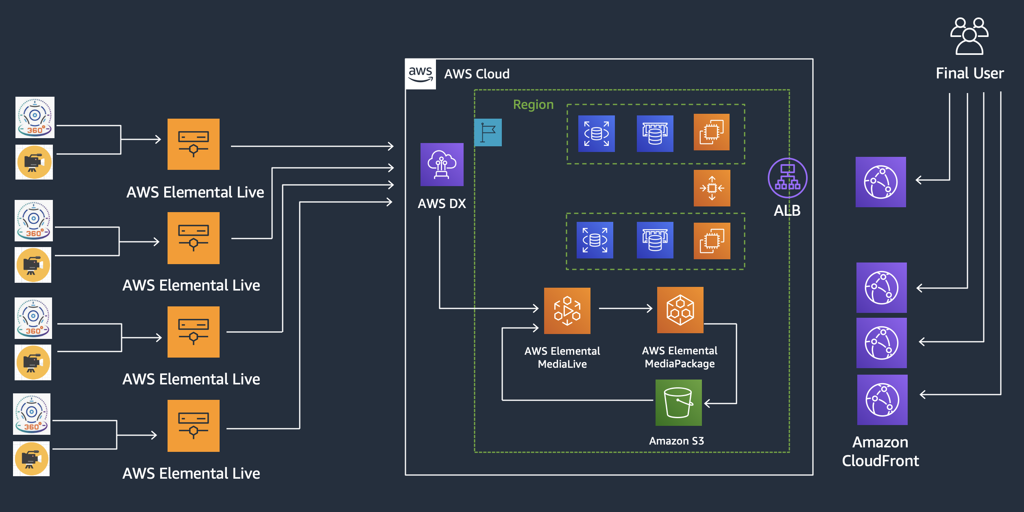
Task: Select the AWS Elemental MediaPackage icon
Action: [x=680, y=310]
